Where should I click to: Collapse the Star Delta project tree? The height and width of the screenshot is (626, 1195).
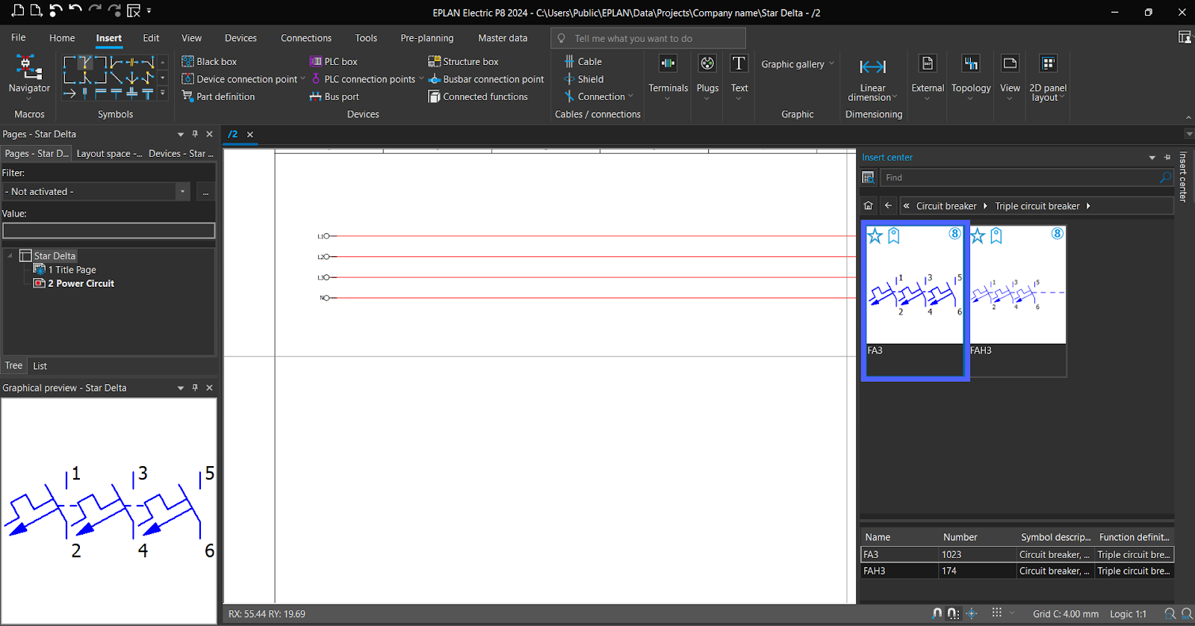pyautogui.click(x=10, y=256)
